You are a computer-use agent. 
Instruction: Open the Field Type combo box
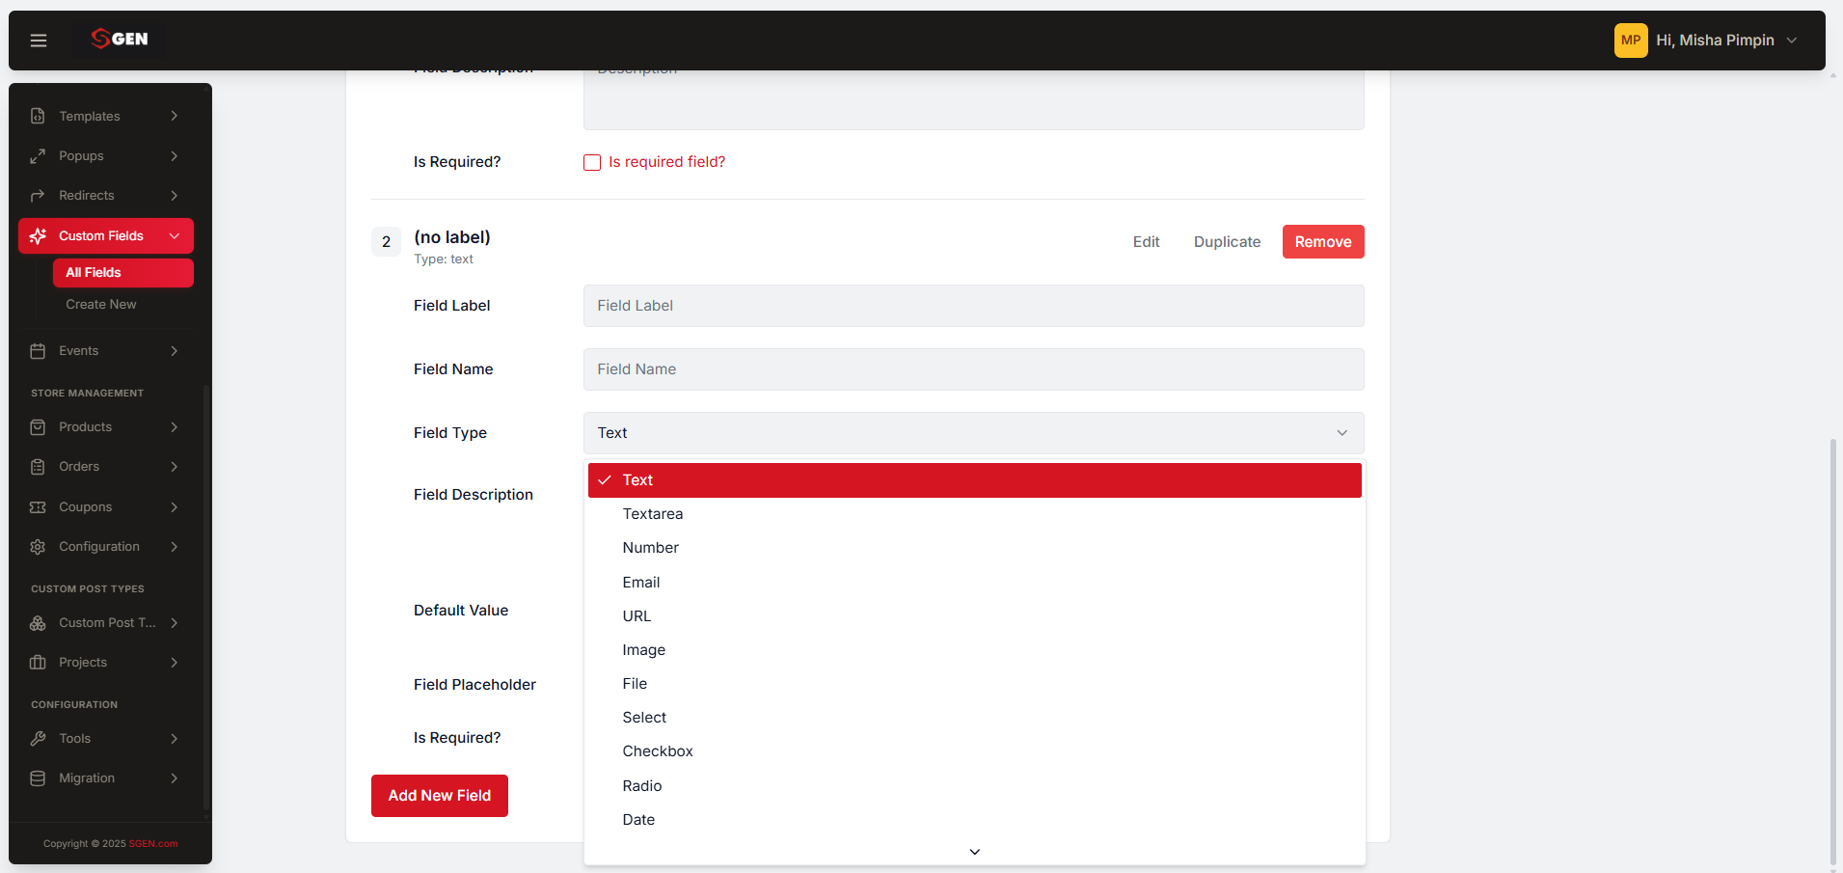click(973, 433)
